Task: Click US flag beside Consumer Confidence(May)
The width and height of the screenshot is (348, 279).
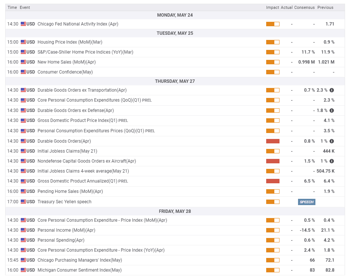Action: pyautogui.click(x=23, y=72)
